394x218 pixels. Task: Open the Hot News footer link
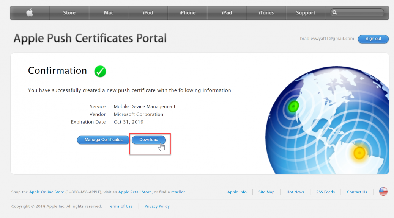click(295, 192)
